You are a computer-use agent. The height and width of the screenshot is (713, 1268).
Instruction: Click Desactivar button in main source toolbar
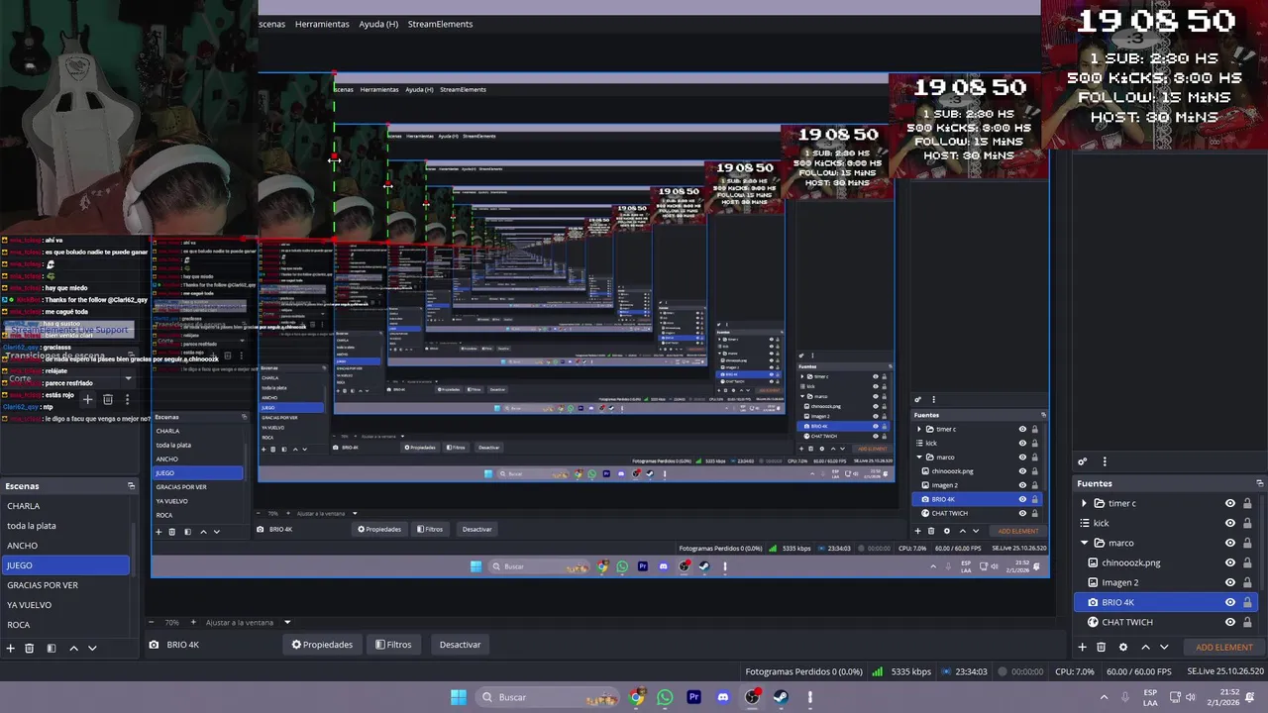(460, 645)
